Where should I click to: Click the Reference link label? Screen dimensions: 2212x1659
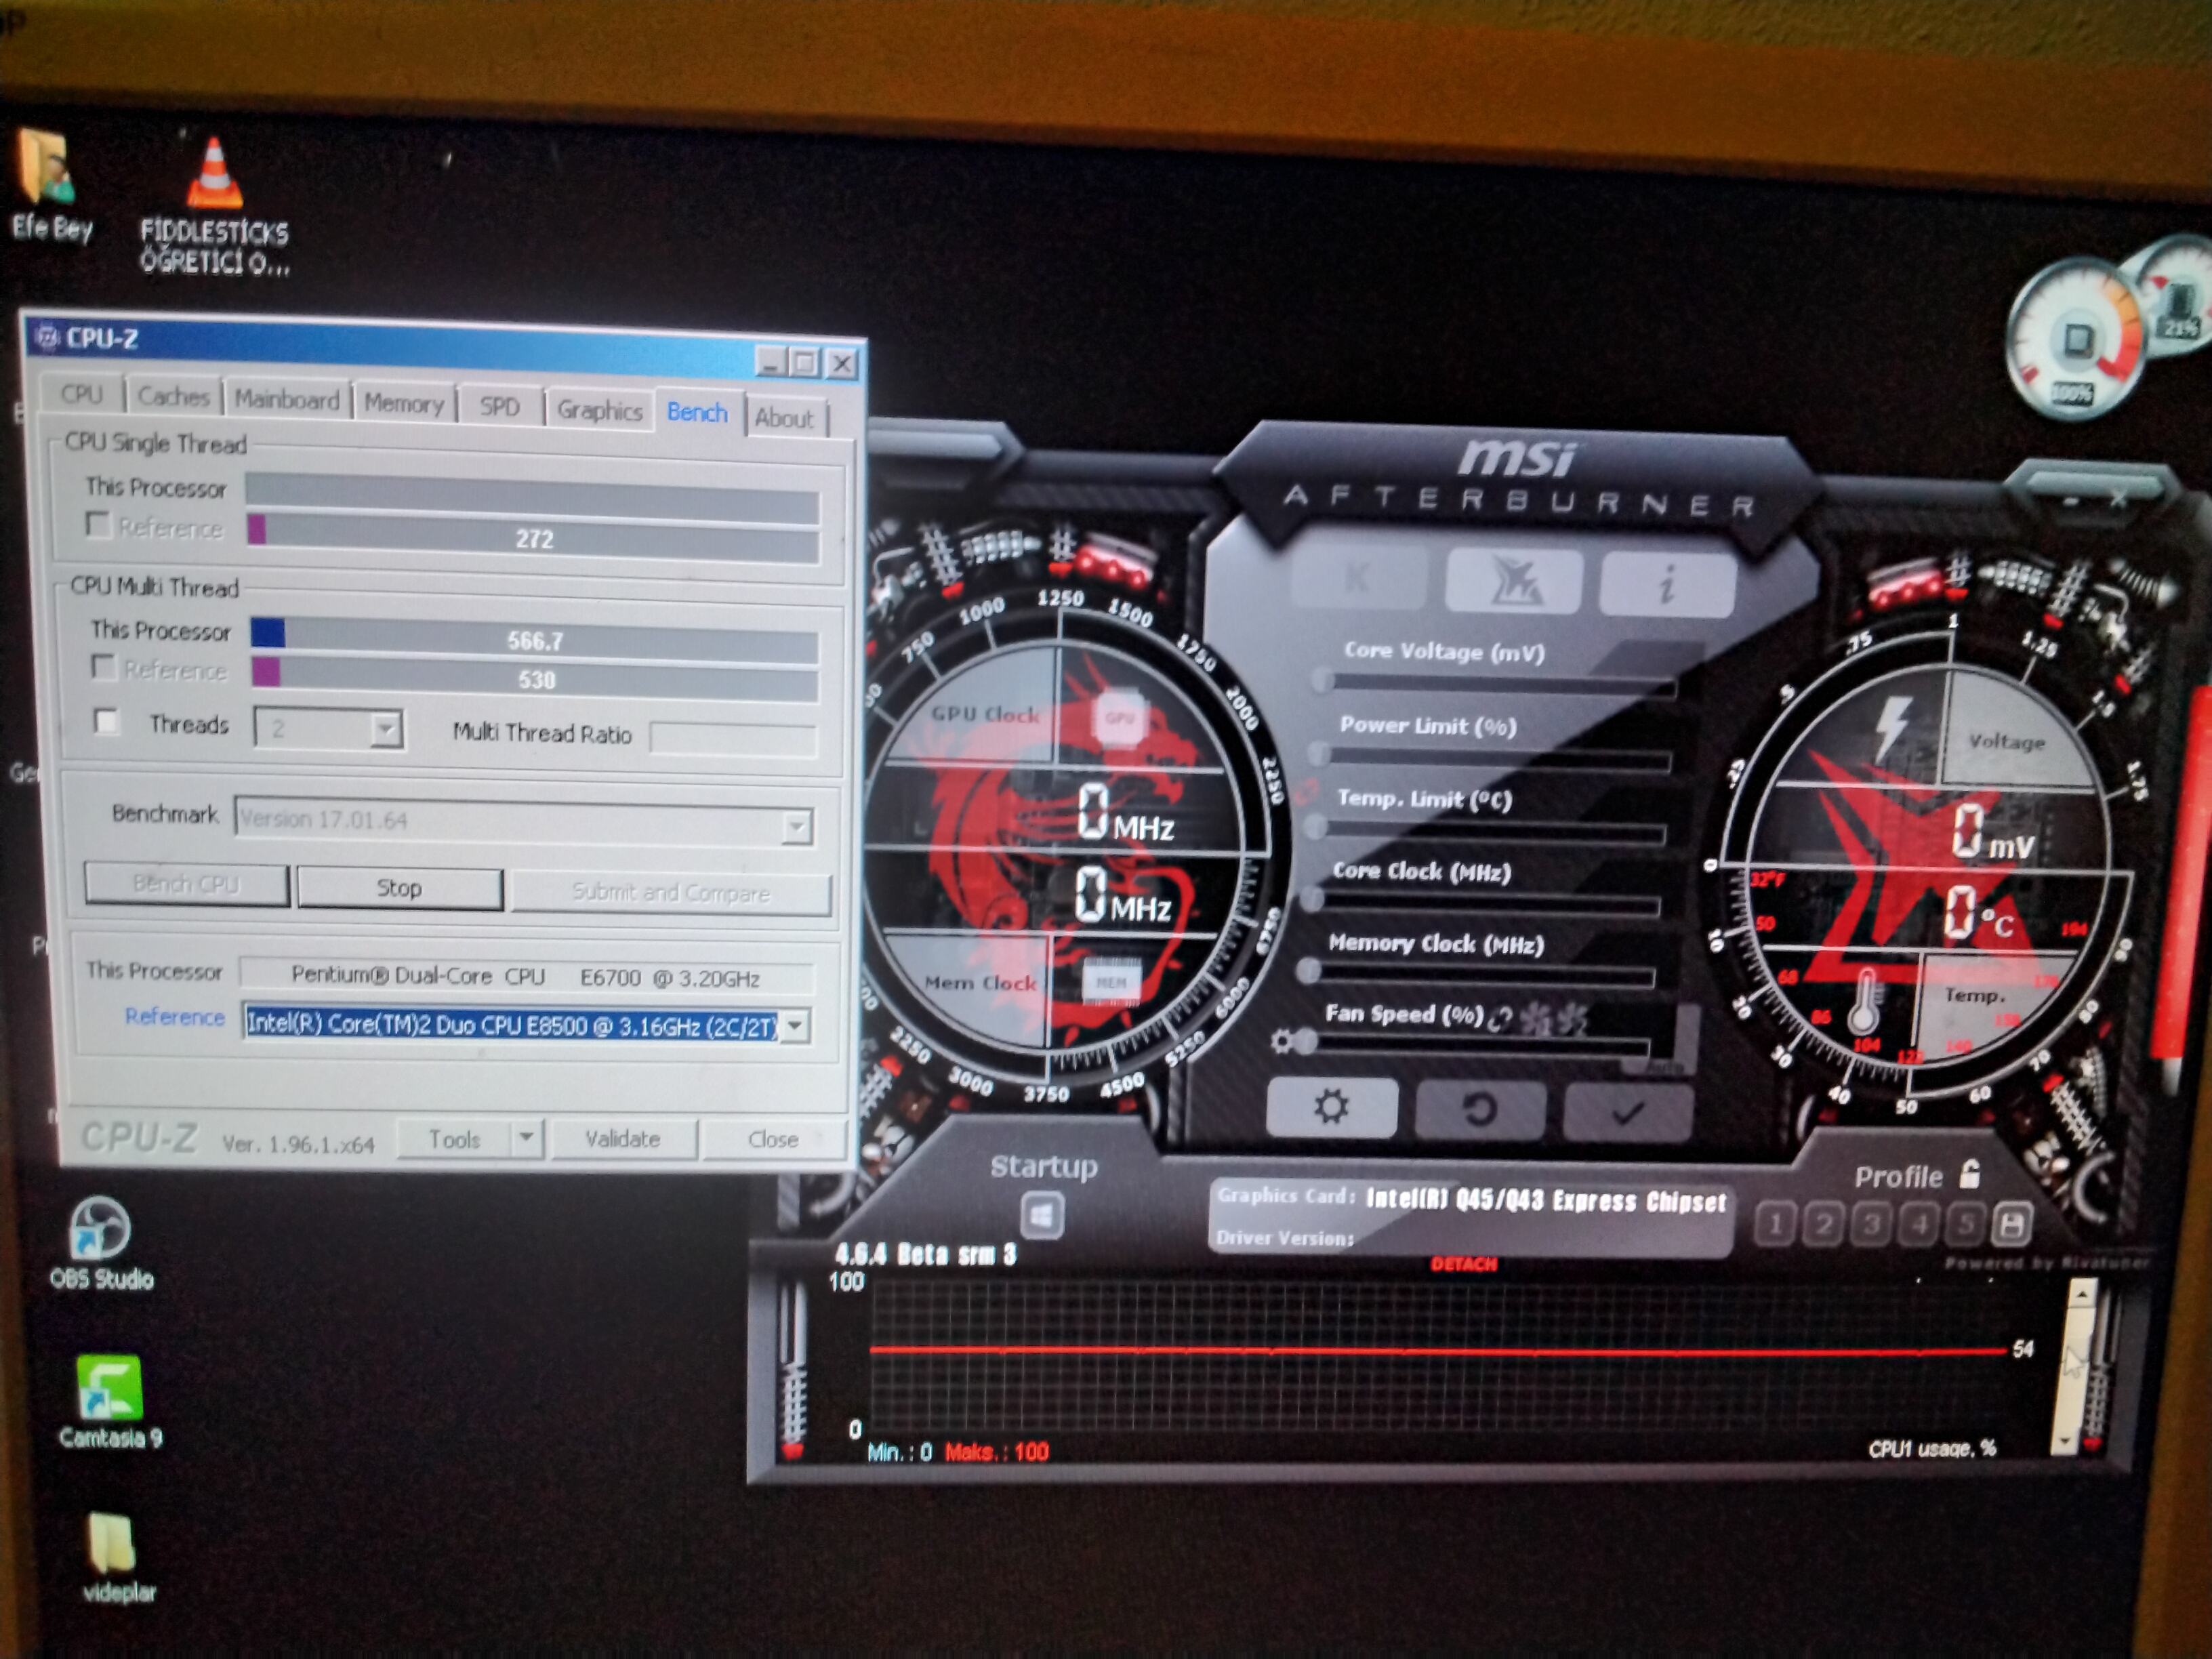point(174,1017)
